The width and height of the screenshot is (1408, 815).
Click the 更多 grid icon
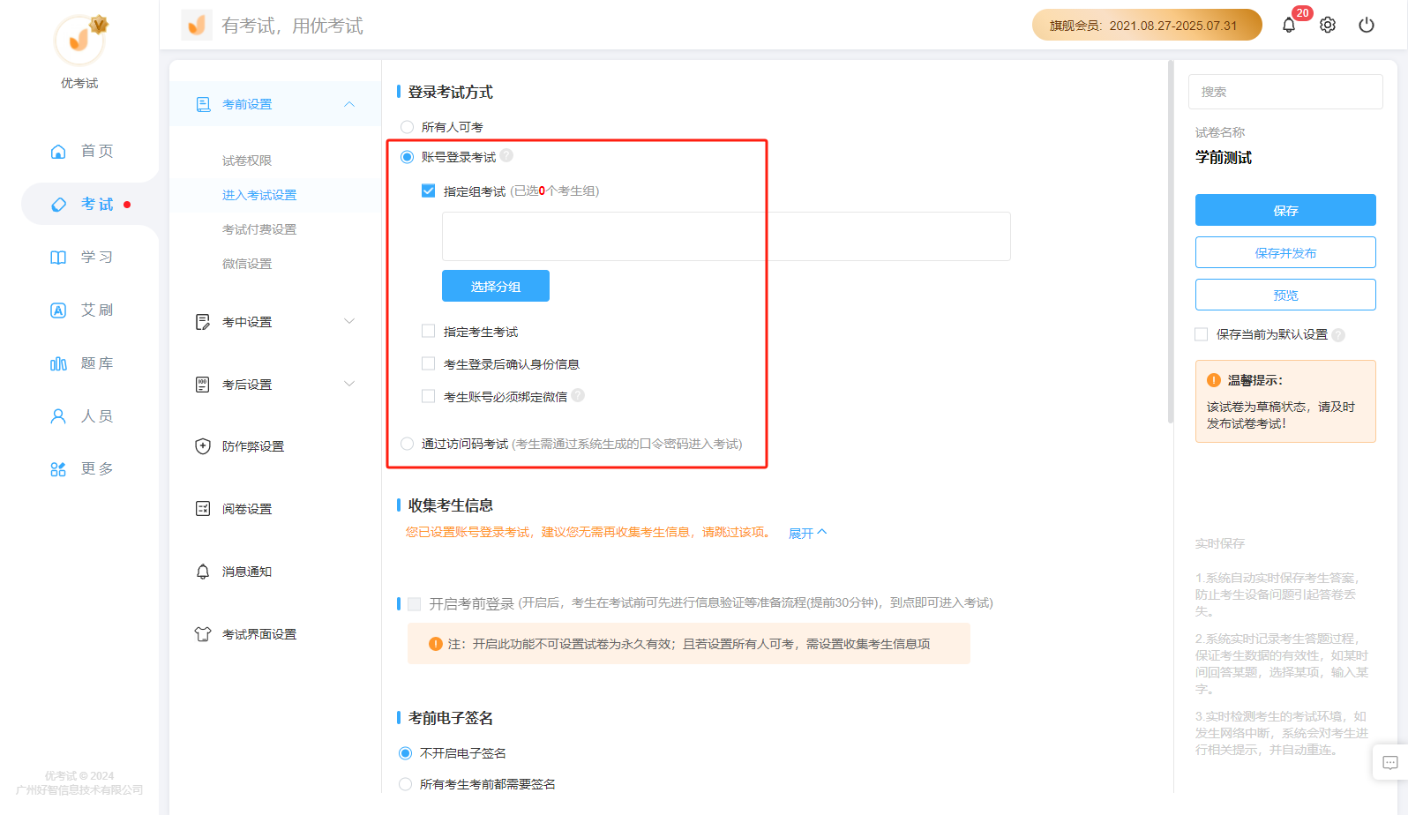point(58,468)
